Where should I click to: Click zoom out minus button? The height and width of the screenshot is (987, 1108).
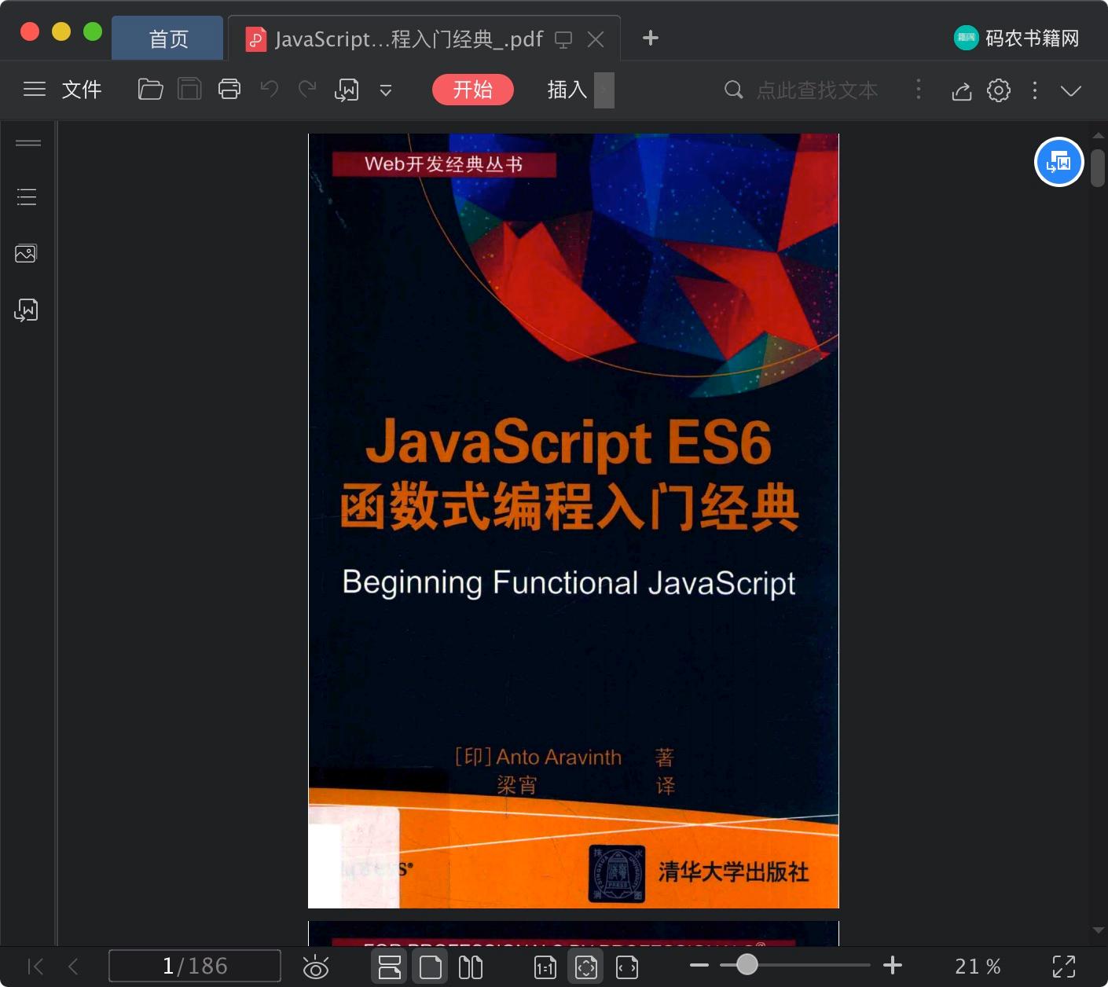click(699, 965)
